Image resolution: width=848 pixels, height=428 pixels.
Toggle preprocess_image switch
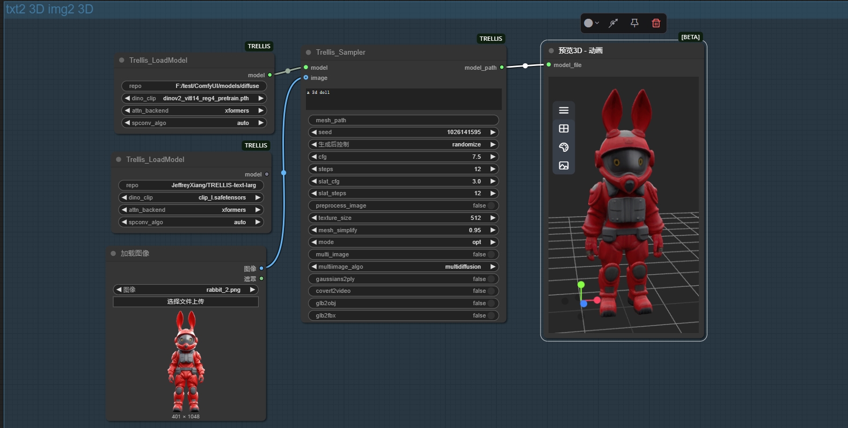tap(491, 205)
